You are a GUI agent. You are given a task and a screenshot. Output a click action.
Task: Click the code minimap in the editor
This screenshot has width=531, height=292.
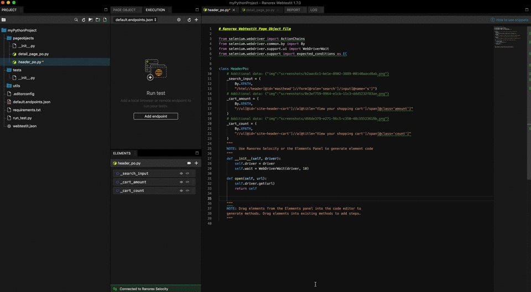click(x=509, y=37)
